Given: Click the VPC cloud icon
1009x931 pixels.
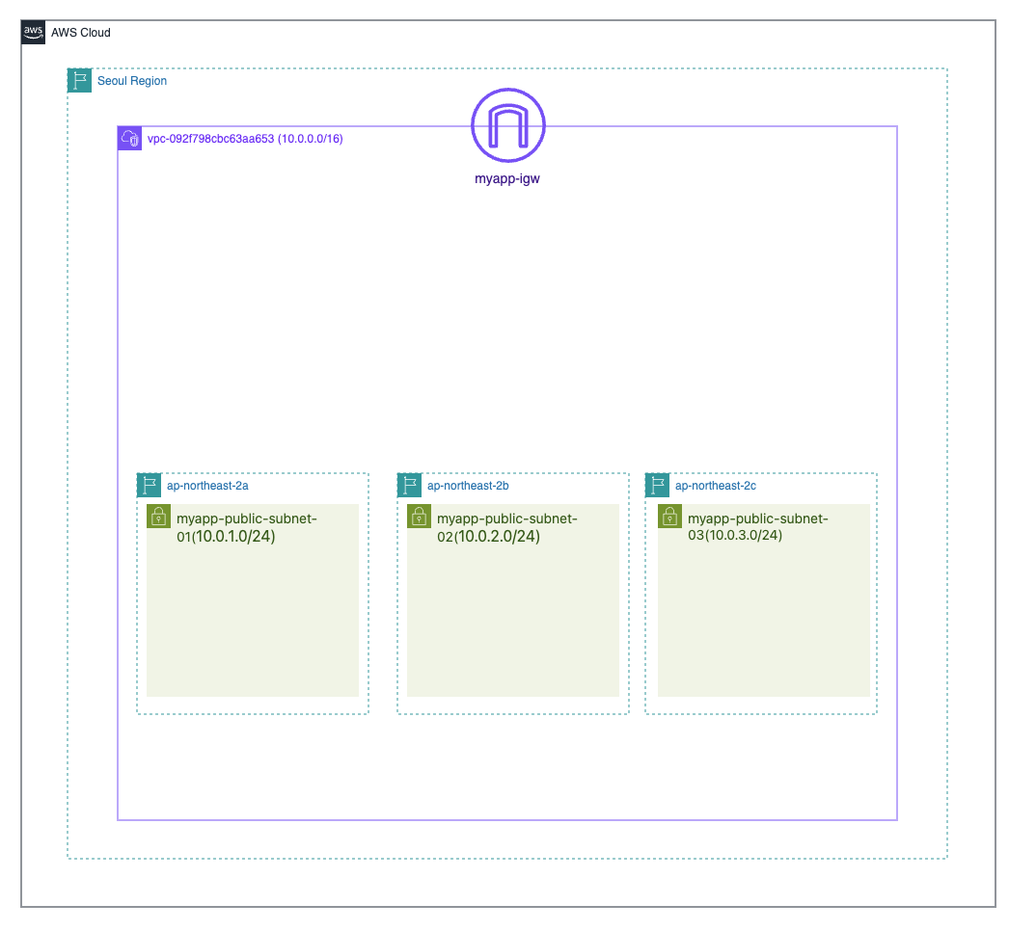Looking at the screenshot, I should pyautogui.click(x=130, y=138).
